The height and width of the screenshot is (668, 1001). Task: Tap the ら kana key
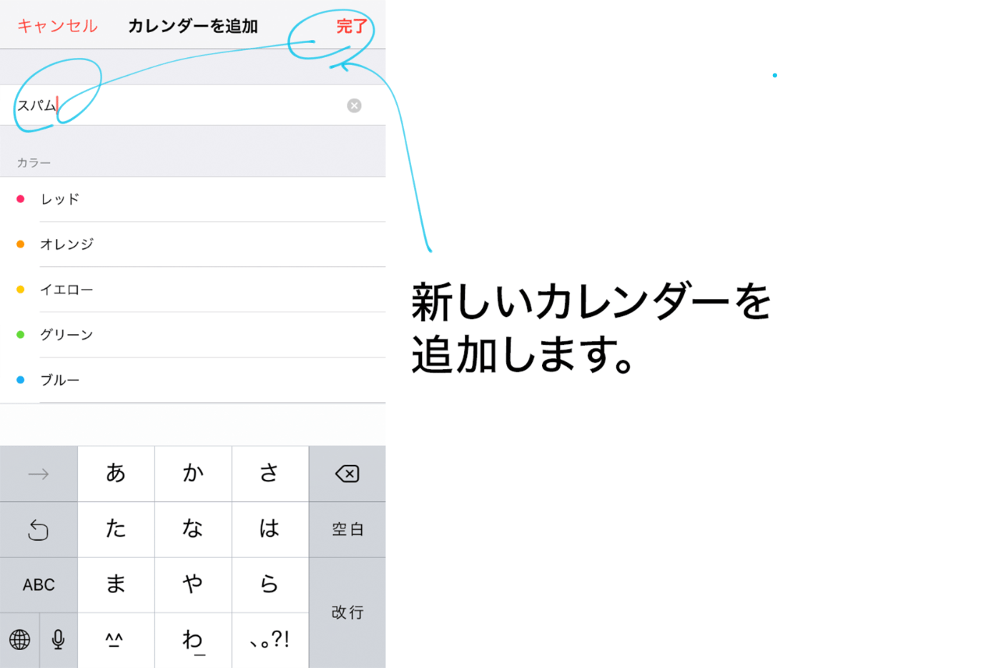click(x=270, y=584)
